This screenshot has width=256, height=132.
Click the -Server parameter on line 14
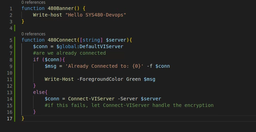coord(128,99)
